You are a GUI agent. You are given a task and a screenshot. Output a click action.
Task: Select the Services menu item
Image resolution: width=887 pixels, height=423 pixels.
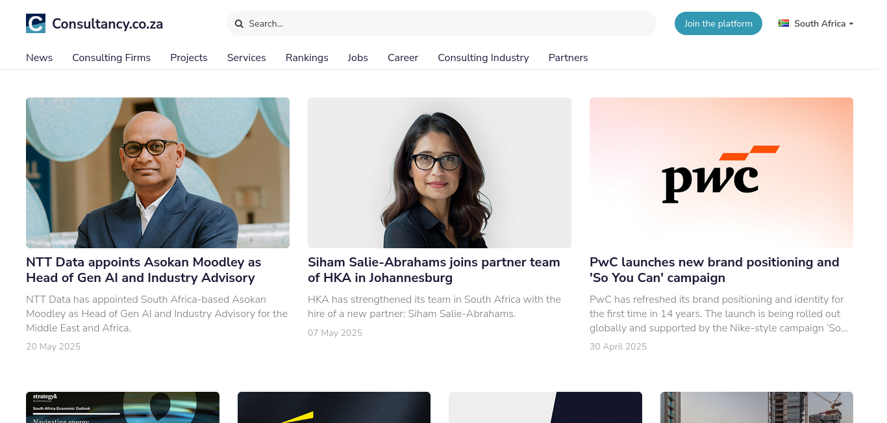click(x=247, y=58)
